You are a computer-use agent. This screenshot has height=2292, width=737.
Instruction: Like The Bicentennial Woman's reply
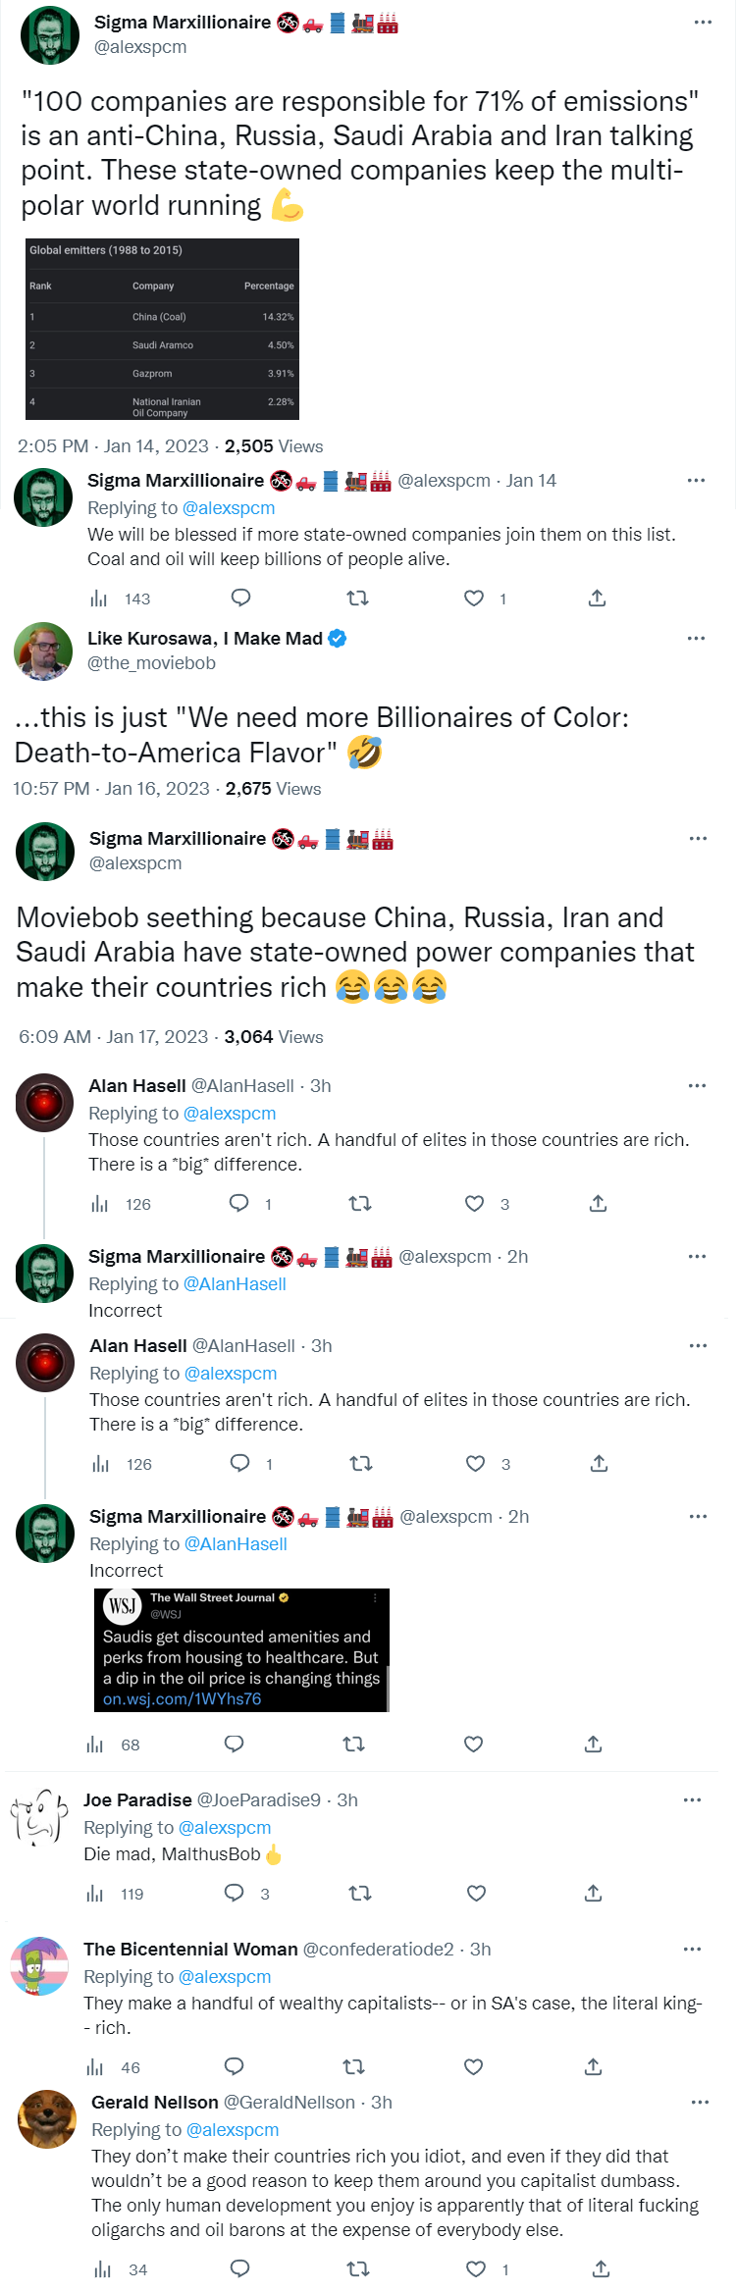tap(473, 2066)
